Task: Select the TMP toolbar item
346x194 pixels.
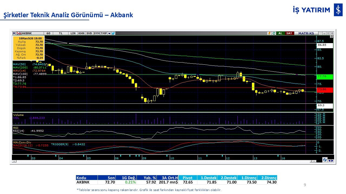Action: (x=104, y=33)
